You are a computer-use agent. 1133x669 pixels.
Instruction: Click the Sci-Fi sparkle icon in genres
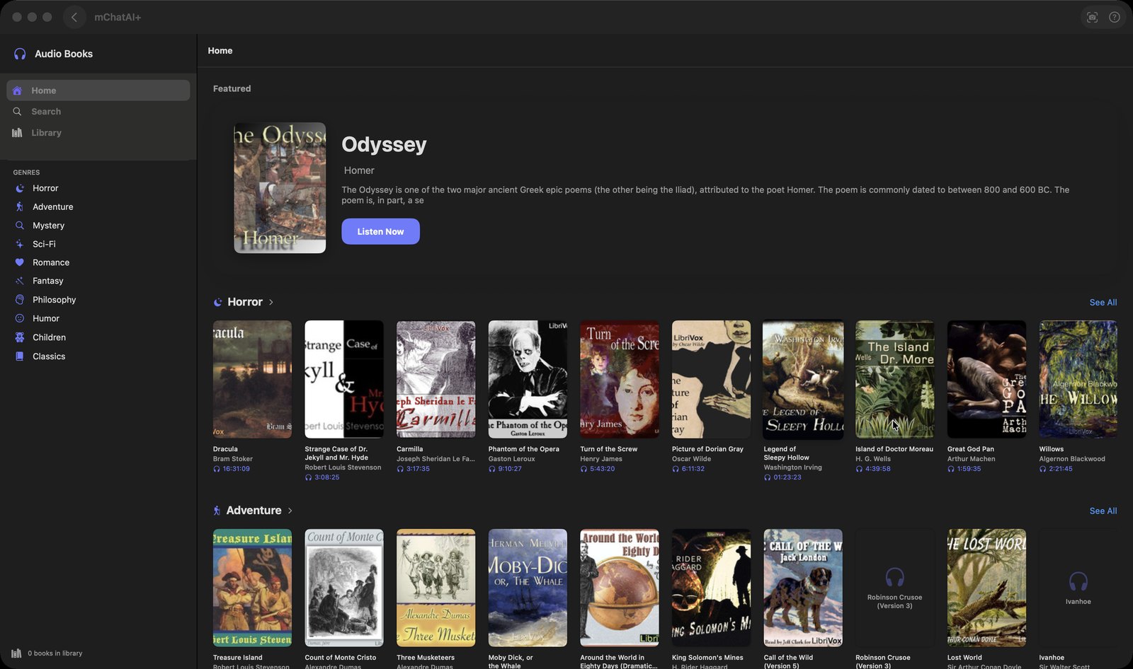point(20,244)
